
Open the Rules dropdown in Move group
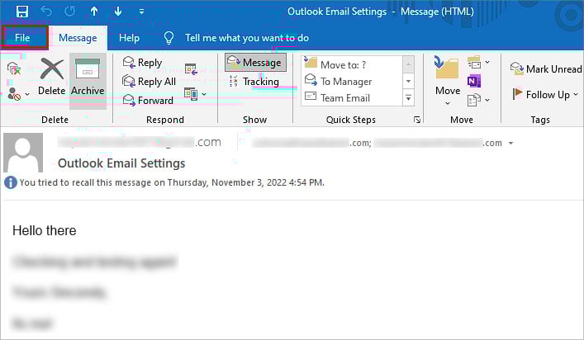tap(478, 62)
